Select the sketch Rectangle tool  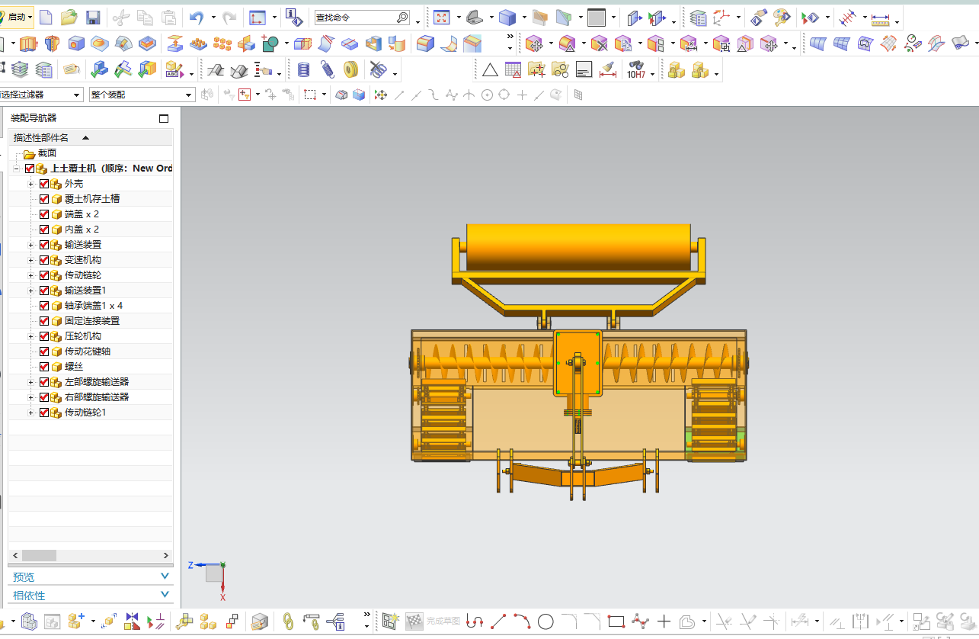click(616, 621)
